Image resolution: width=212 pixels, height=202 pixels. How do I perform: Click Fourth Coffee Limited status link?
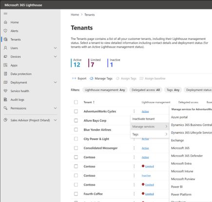150,194
